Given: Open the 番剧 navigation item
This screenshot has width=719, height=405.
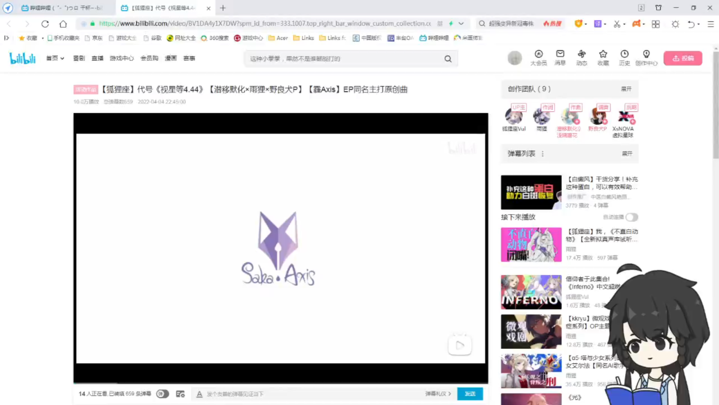Looking at the screenshot, I should 79,58.
